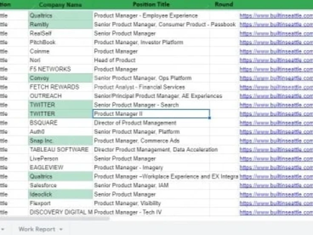Select the Head of Product cell

click(x=151, y=60)
